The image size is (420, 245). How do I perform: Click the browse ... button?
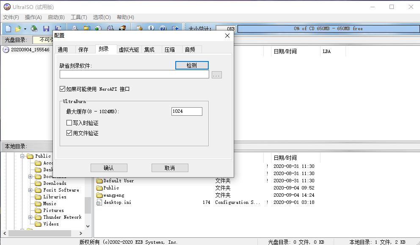[217, 75]
